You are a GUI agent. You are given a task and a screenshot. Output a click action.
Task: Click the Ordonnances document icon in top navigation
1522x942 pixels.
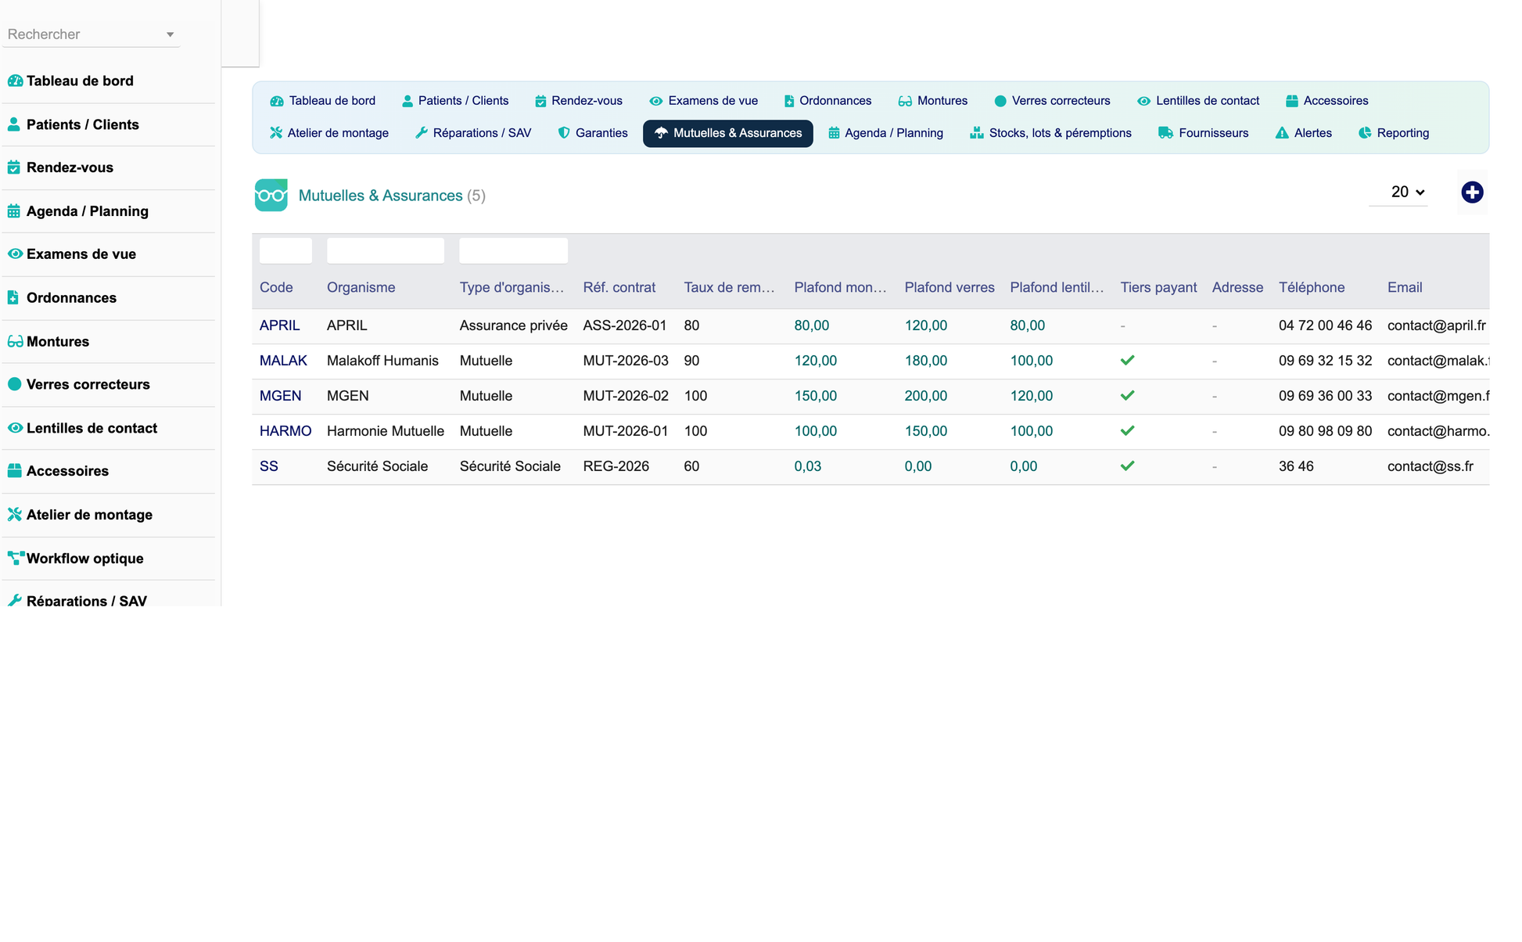(x=789, y=101)
